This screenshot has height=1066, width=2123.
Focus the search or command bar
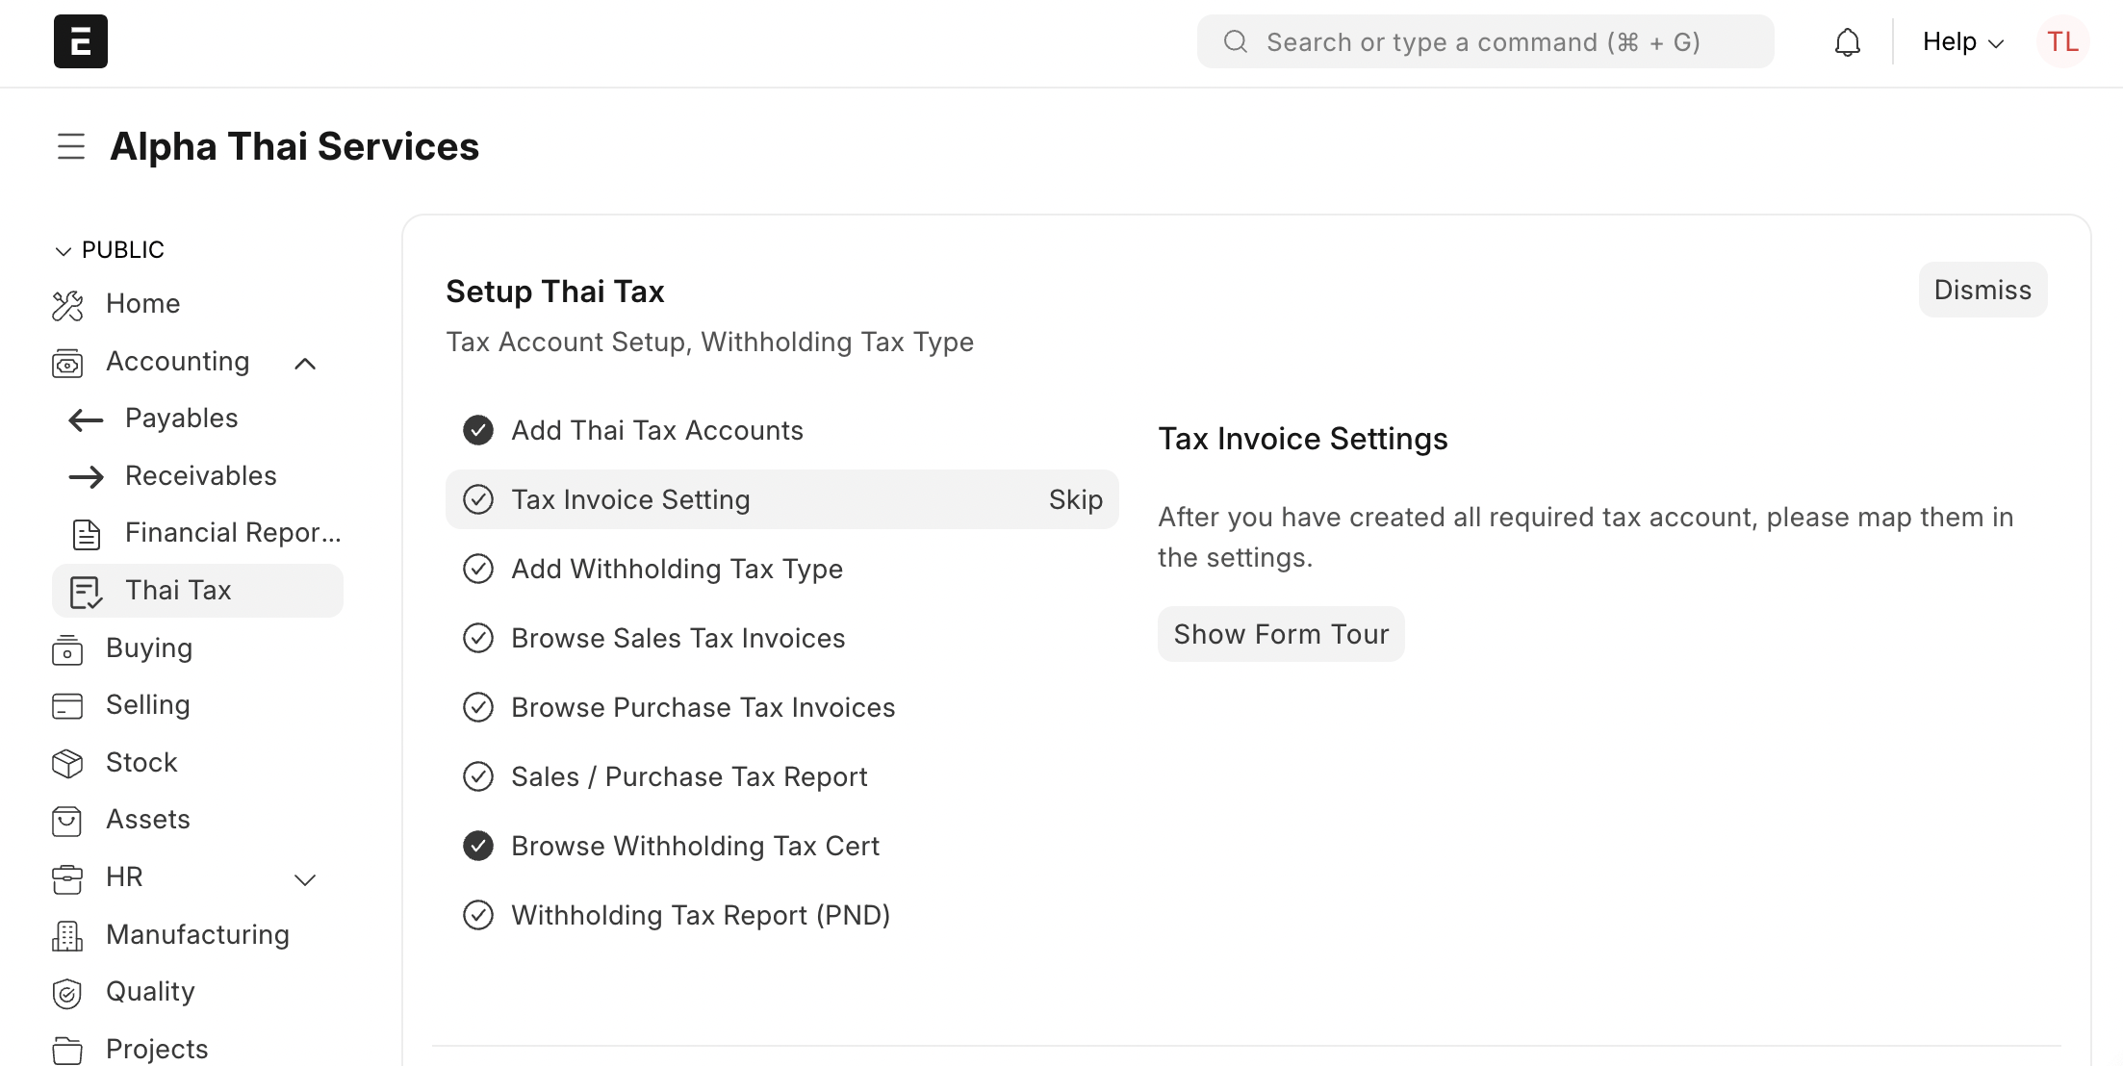point(1485,42)
